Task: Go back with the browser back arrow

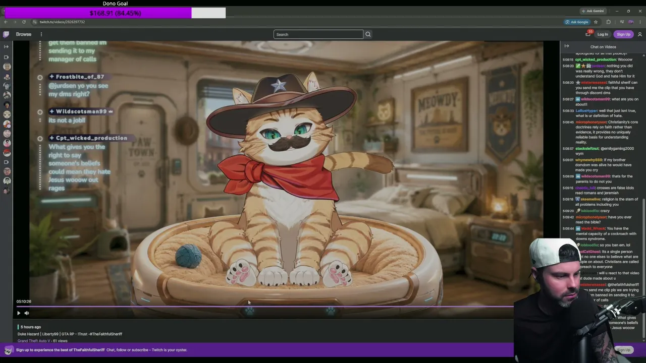Action: point(6,22)
